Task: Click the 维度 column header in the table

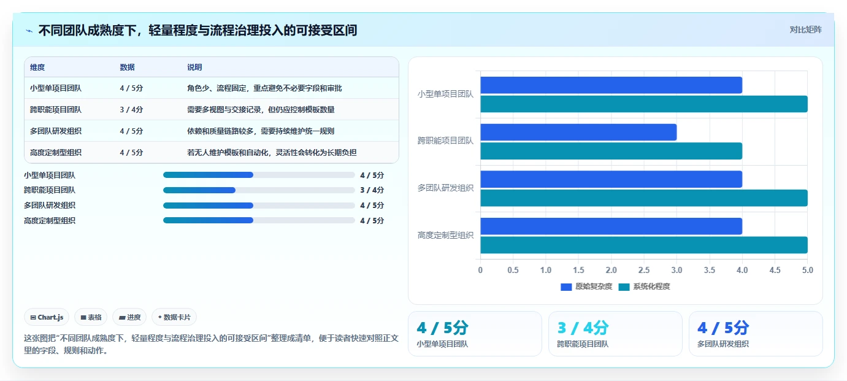Action: coord(37,67)
